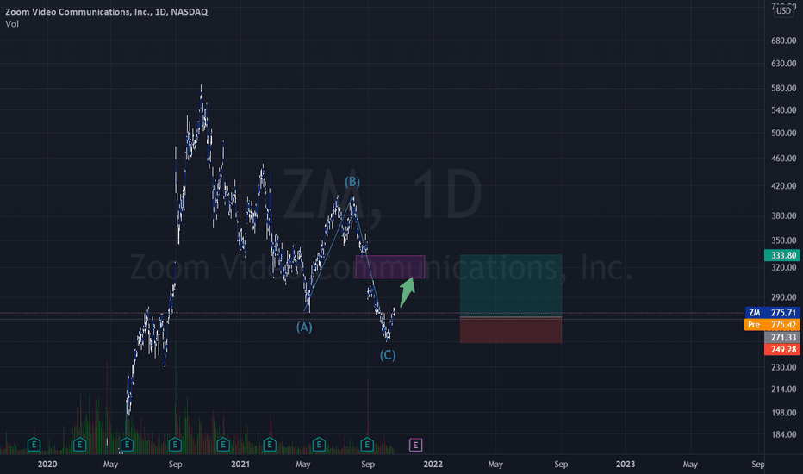The height and width of the screenshot is (474, 803).
Task: Open the March 2020 earnings E marker
Action: [x=79, y=445]
